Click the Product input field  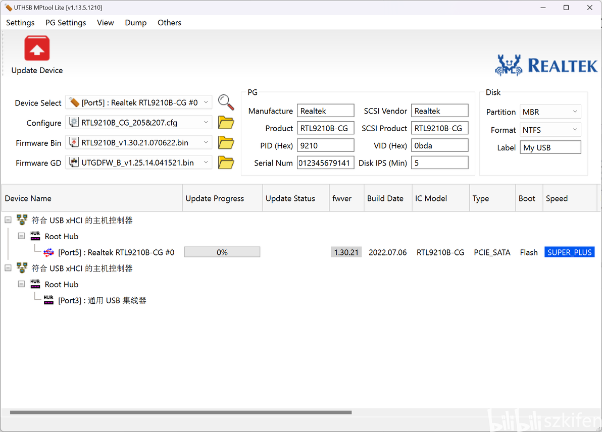point(326,128)
